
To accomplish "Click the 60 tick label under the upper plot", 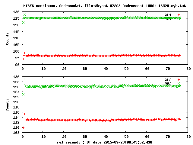I will (x=147, y=69).
